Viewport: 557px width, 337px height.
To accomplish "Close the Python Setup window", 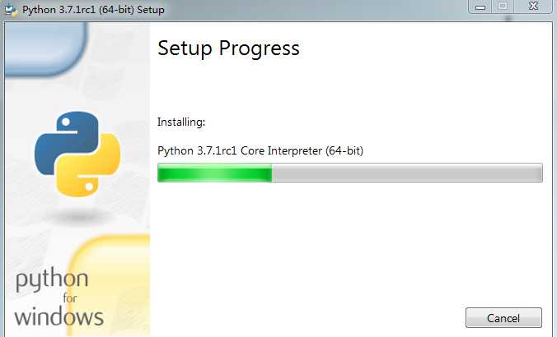I will click(533, 7).
